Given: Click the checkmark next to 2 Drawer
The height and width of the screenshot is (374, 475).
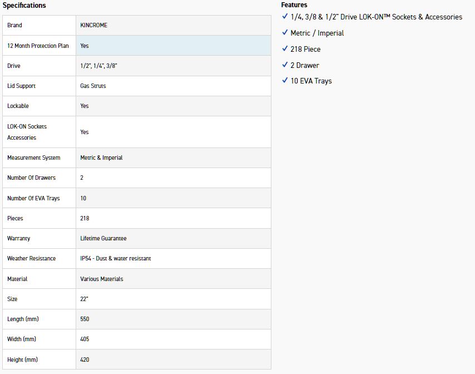Looking at the screenshot, I should (285, 65).
